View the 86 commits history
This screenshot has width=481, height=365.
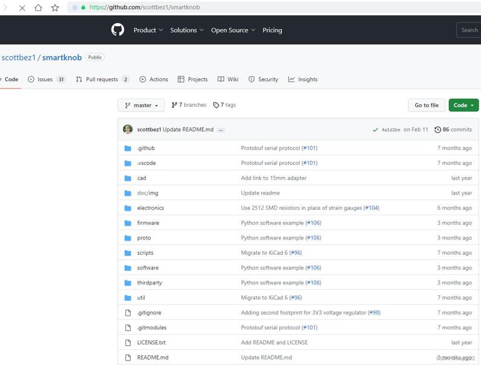click(x=453, y=130)
